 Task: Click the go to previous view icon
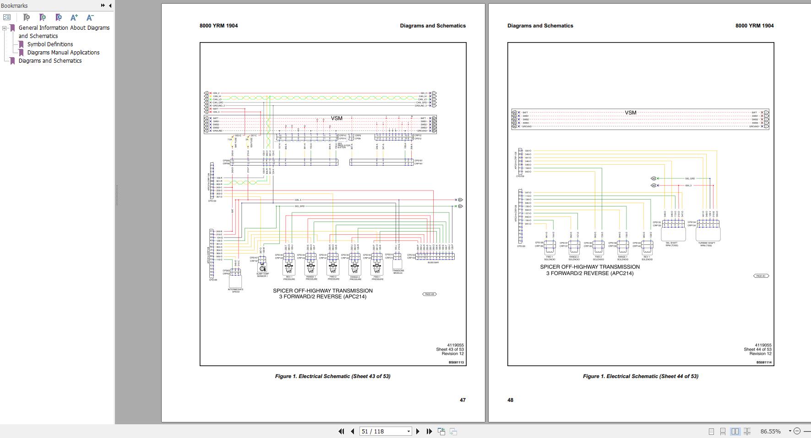click(441, 431)
